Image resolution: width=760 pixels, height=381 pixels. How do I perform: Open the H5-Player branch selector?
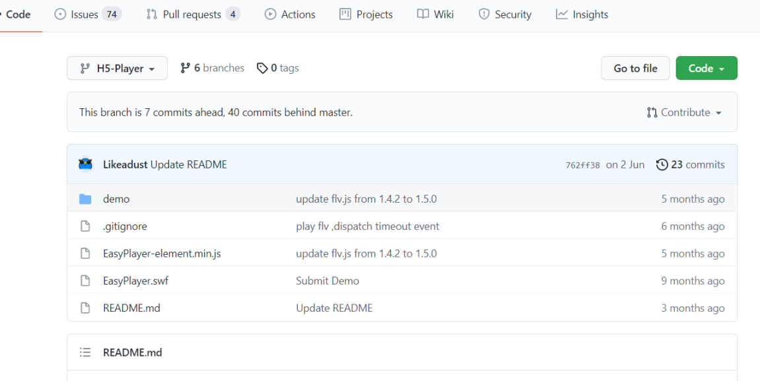(117, 68)
